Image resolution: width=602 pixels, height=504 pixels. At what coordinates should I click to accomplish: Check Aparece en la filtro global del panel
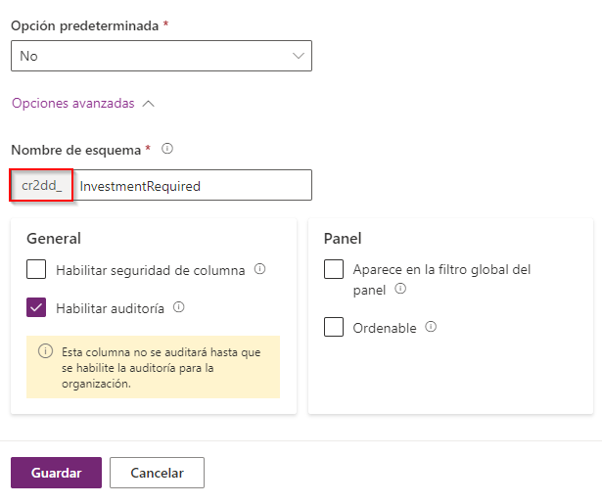point(334,269)
